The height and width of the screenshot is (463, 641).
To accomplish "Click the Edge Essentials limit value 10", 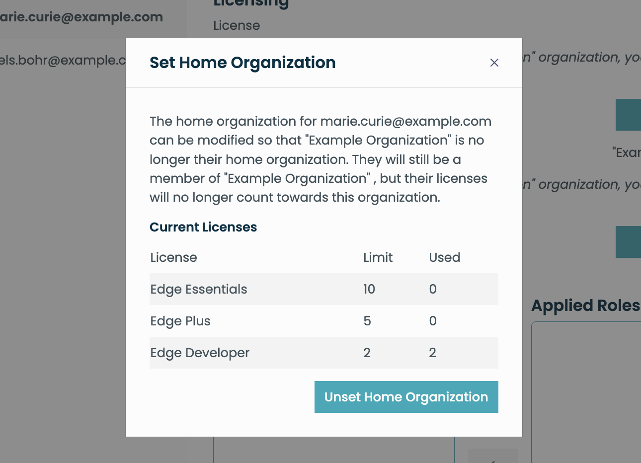I will click(369, 289).
